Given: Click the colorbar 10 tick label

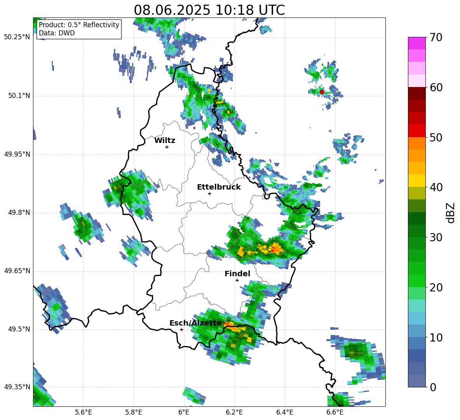Looking at the screenshot, I should pyautogui.click(x=436, y=337).
